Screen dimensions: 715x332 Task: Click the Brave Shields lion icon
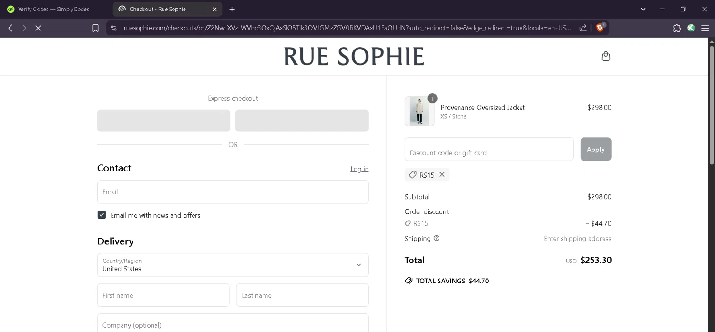click(600, 28)
